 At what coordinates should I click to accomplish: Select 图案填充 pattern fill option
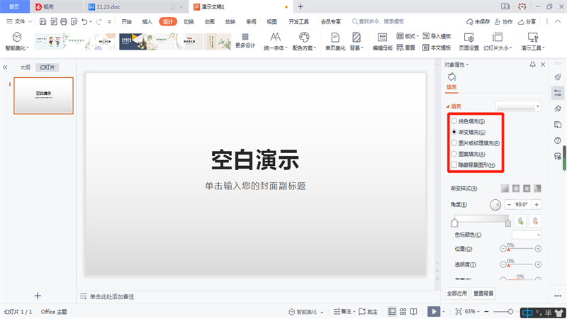[x=468, y=154]
